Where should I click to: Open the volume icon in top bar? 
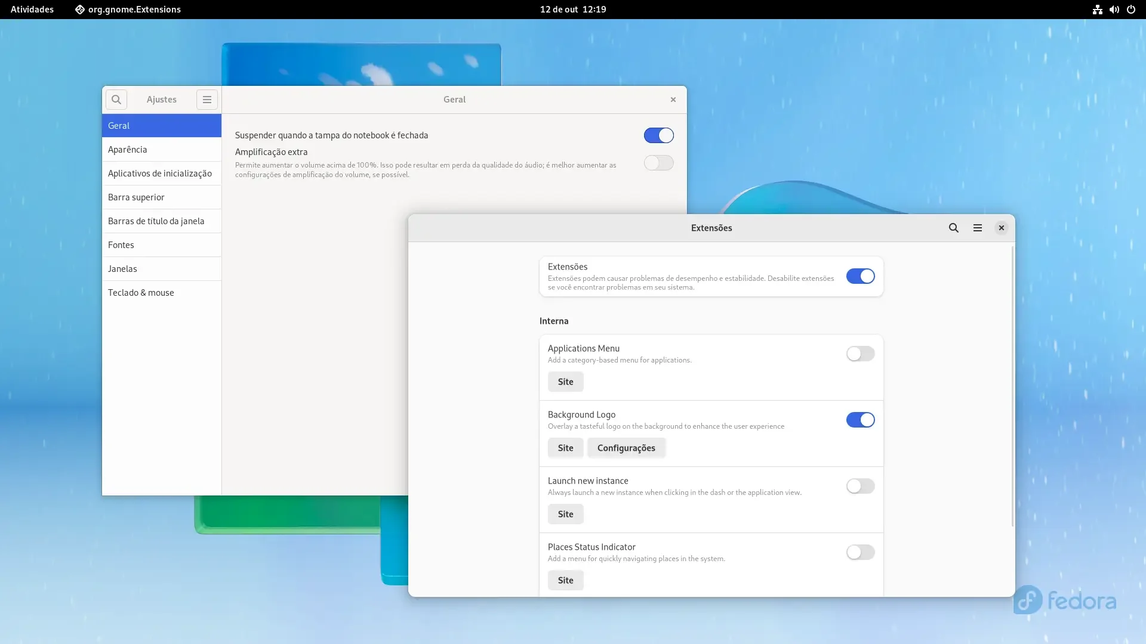click(x=1114, y=10)
